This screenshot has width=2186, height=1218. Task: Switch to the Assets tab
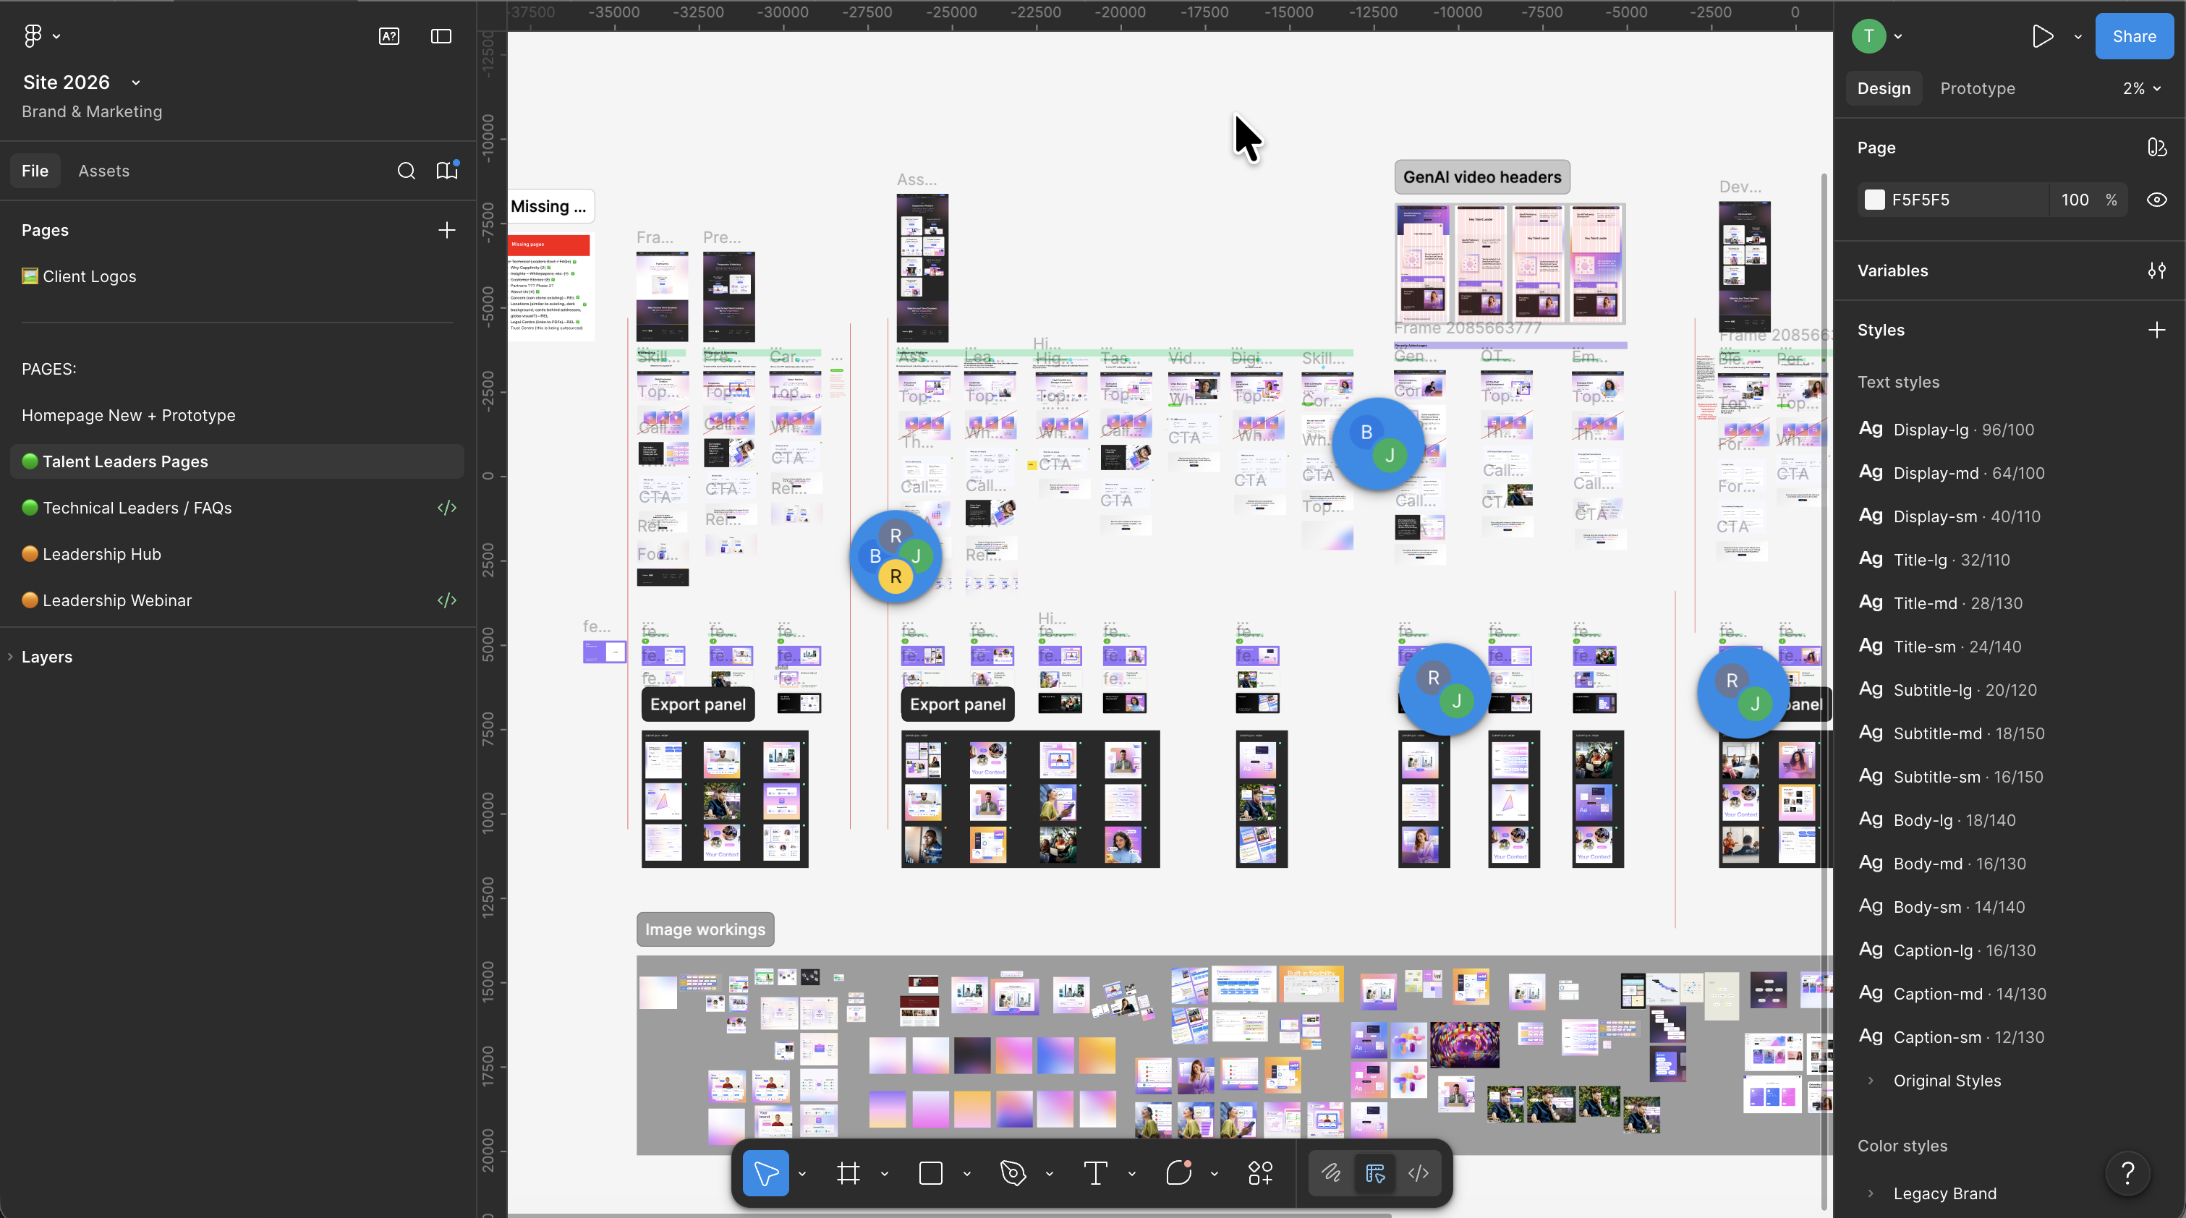tap(103, 171)
